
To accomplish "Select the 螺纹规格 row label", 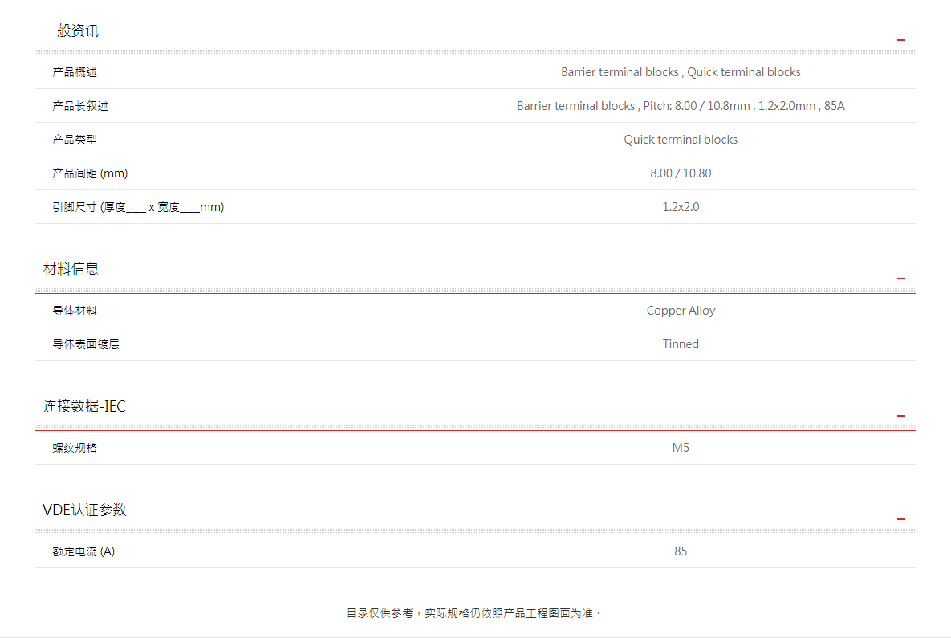I will coord(75,448).
